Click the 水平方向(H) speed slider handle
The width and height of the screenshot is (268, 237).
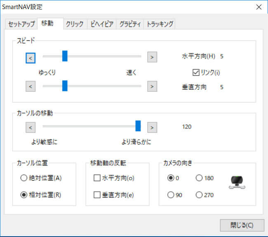tap(65, 56)
